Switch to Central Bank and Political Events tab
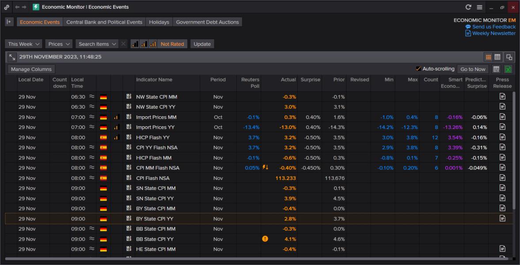The height and width of the screenshot is (265, 520). (104, 22)
